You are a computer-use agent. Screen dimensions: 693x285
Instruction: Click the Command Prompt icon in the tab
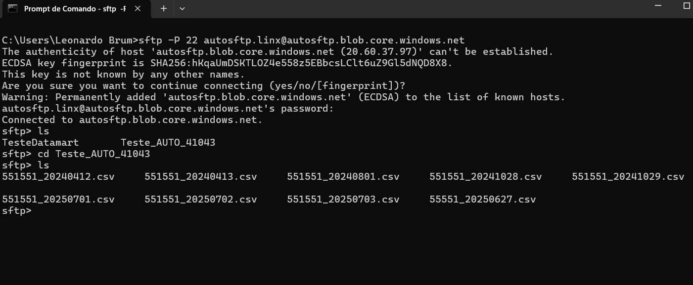tap(13, 8)
